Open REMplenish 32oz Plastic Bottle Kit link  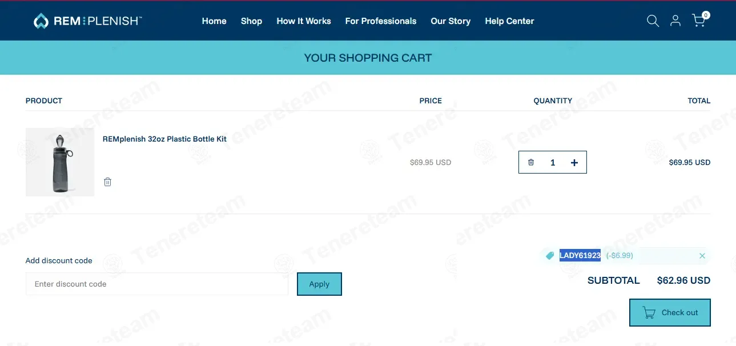(x=164, y=139)
